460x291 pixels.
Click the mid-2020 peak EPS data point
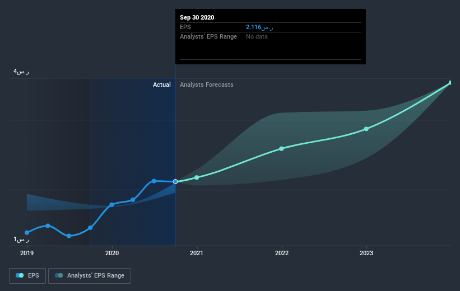(x=154, y=181)
